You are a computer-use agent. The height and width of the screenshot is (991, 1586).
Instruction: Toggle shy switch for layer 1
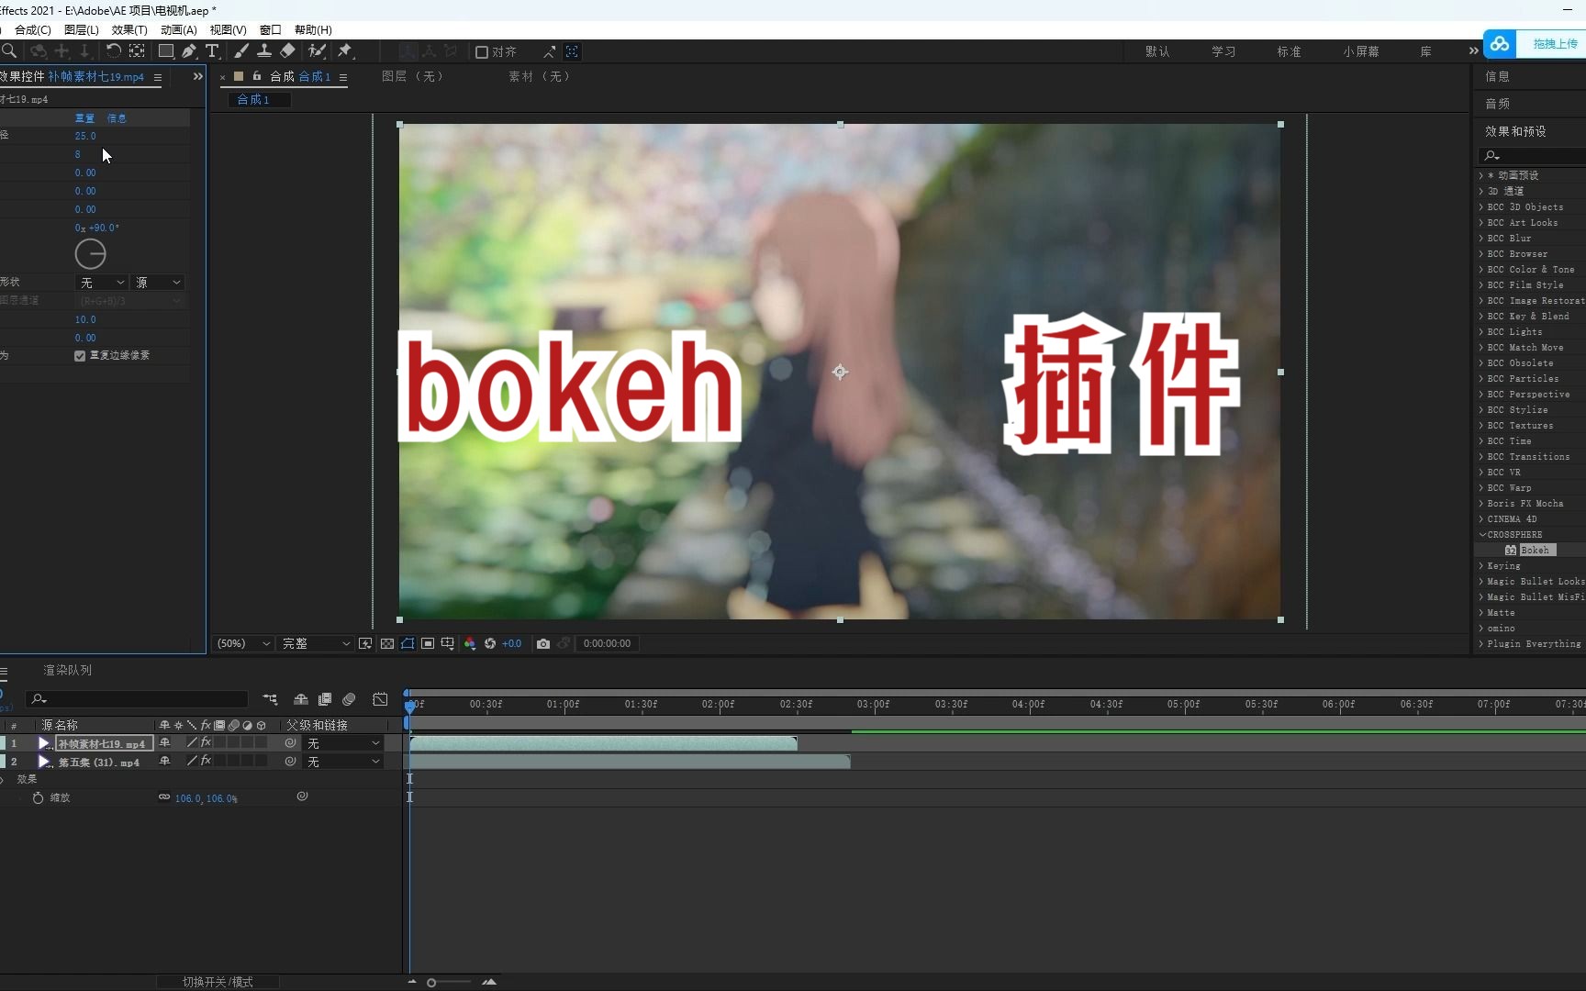click(165, 742)
